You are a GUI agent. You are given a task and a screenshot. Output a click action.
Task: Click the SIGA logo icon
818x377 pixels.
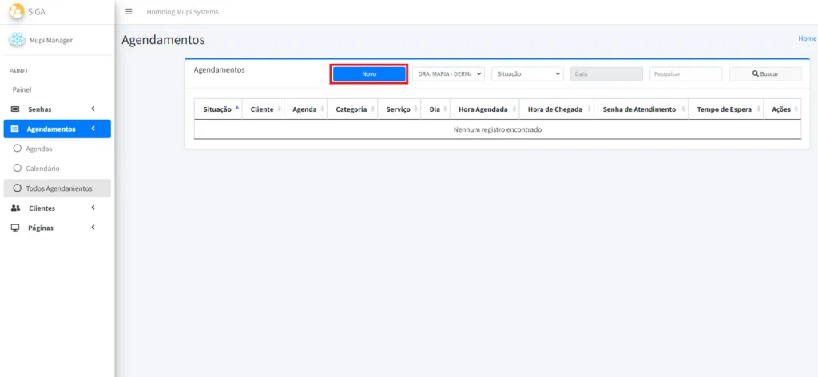(15, 12)
